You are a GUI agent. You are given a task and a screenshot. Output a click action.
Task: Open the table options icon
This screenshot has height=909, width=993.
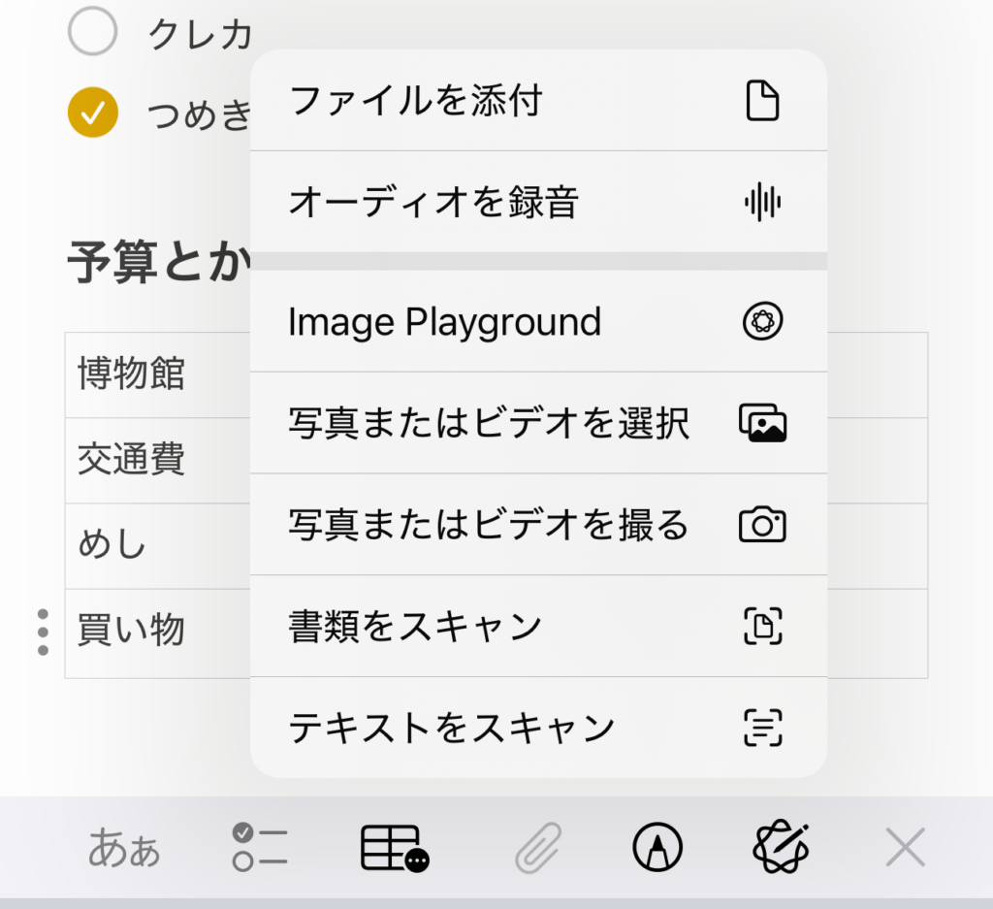(x=394, y=849)
